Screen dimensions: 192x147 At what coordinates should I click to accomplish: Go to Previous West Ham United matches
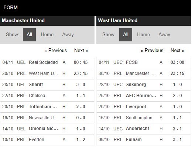click(x=152, y=51)
